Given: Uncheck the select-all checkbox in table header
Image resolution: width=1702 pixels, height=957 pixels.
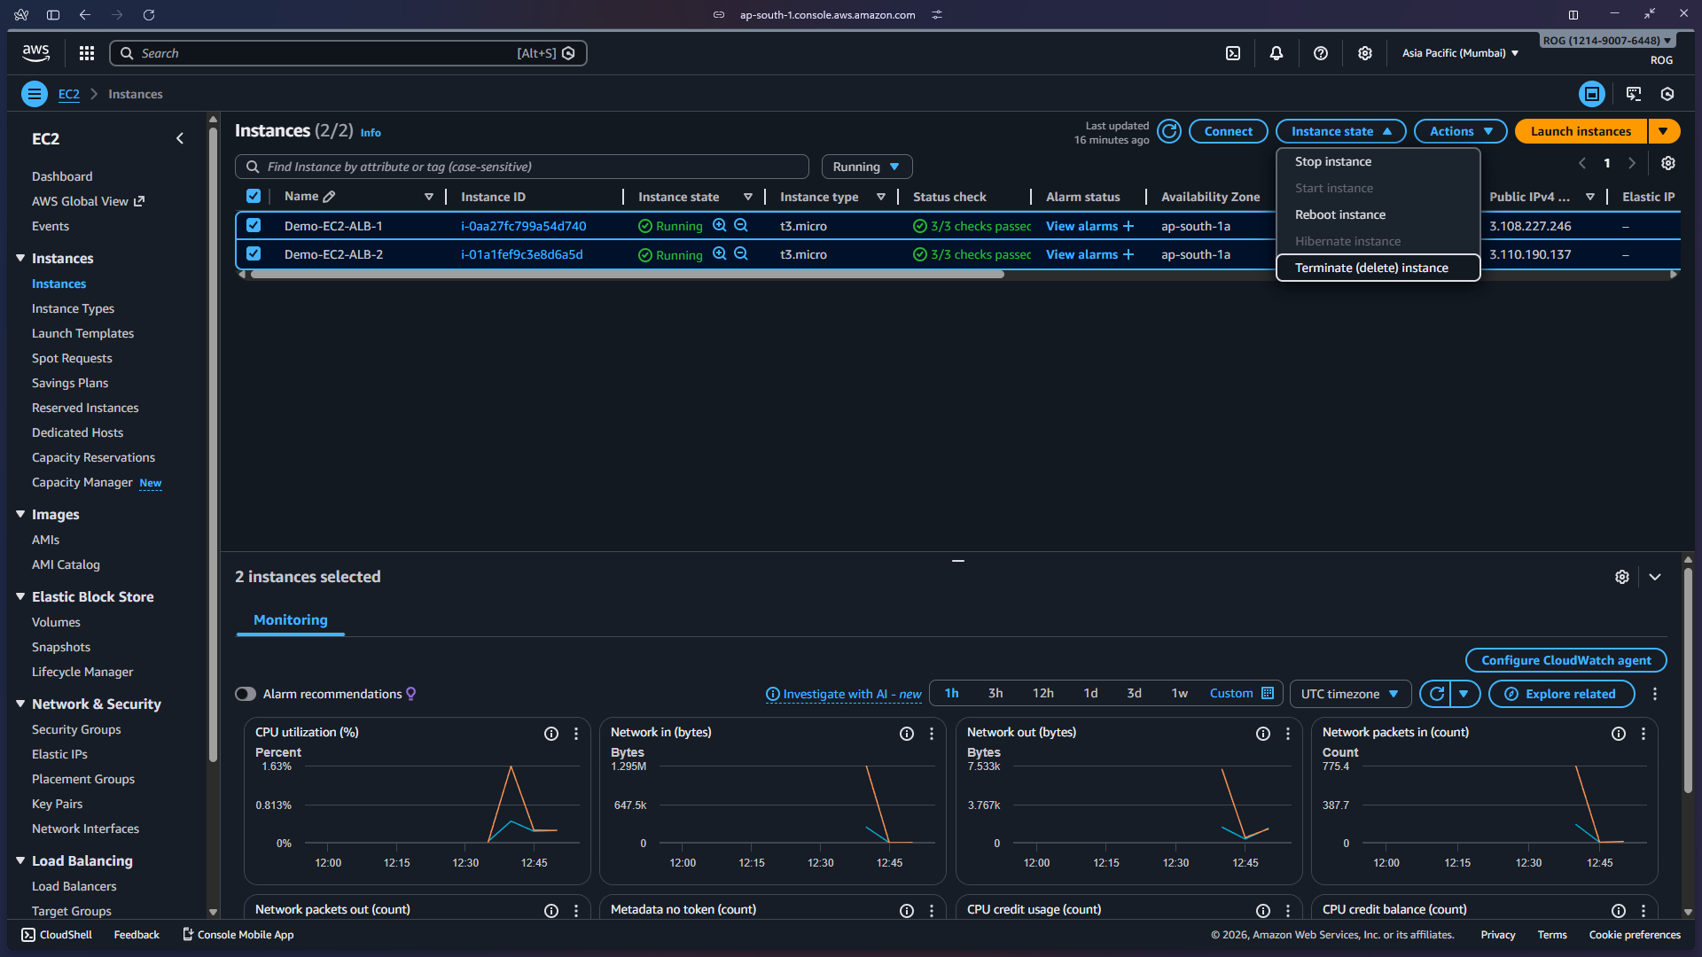Looking at the screenshot, I should (254, 196).
